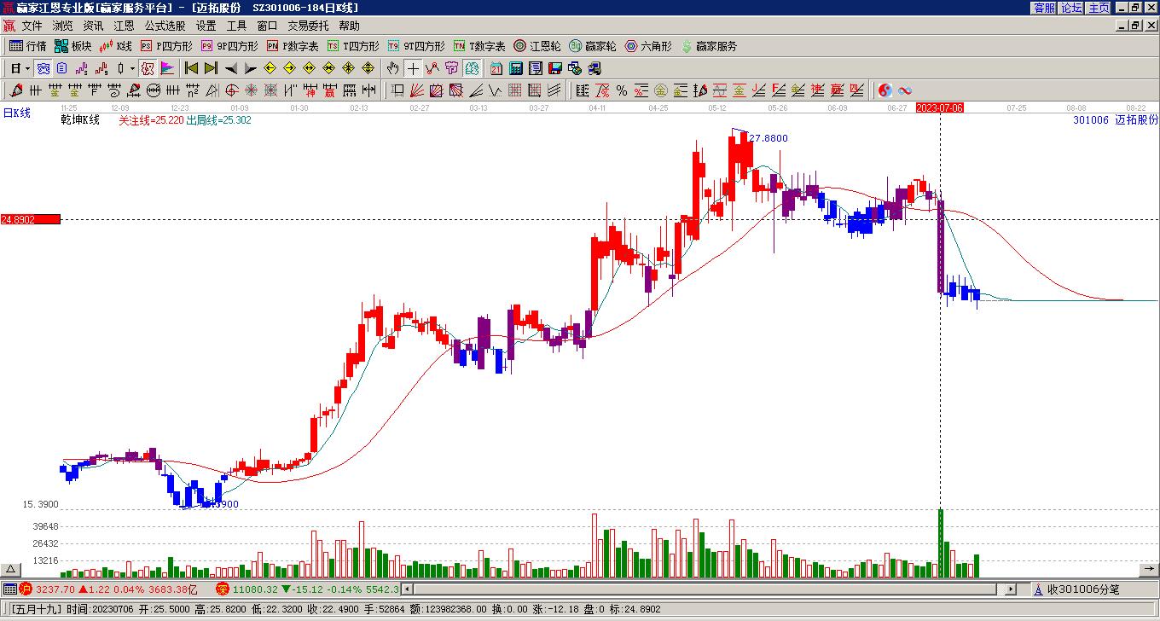Open the T数字表 tool
Viewport: 1160px width, 621px height.
[x=479, y=46]
